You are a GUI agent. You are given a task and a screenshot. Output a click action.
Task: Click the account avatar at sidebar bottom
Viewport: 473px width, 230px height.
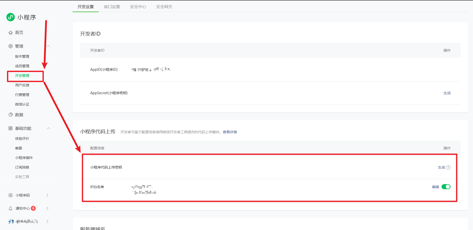(11, 221)
